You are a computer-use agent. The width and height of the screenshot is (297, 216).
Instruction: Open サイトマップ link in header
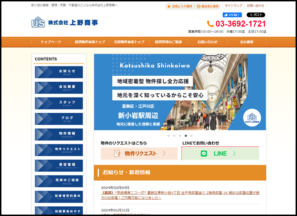tap(233, 6)
